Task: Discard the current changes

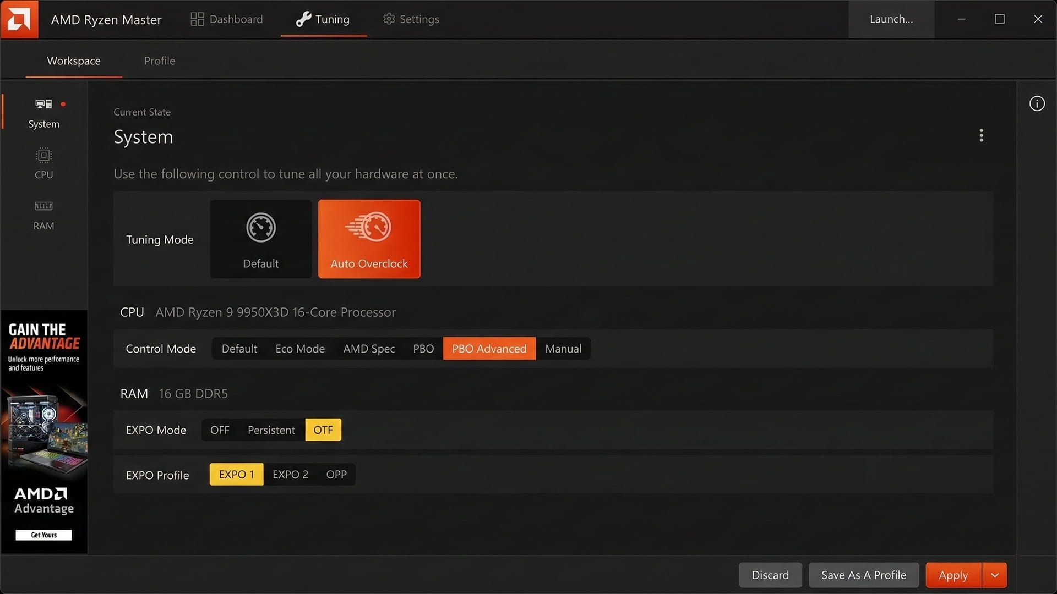Action: [770, 575]
